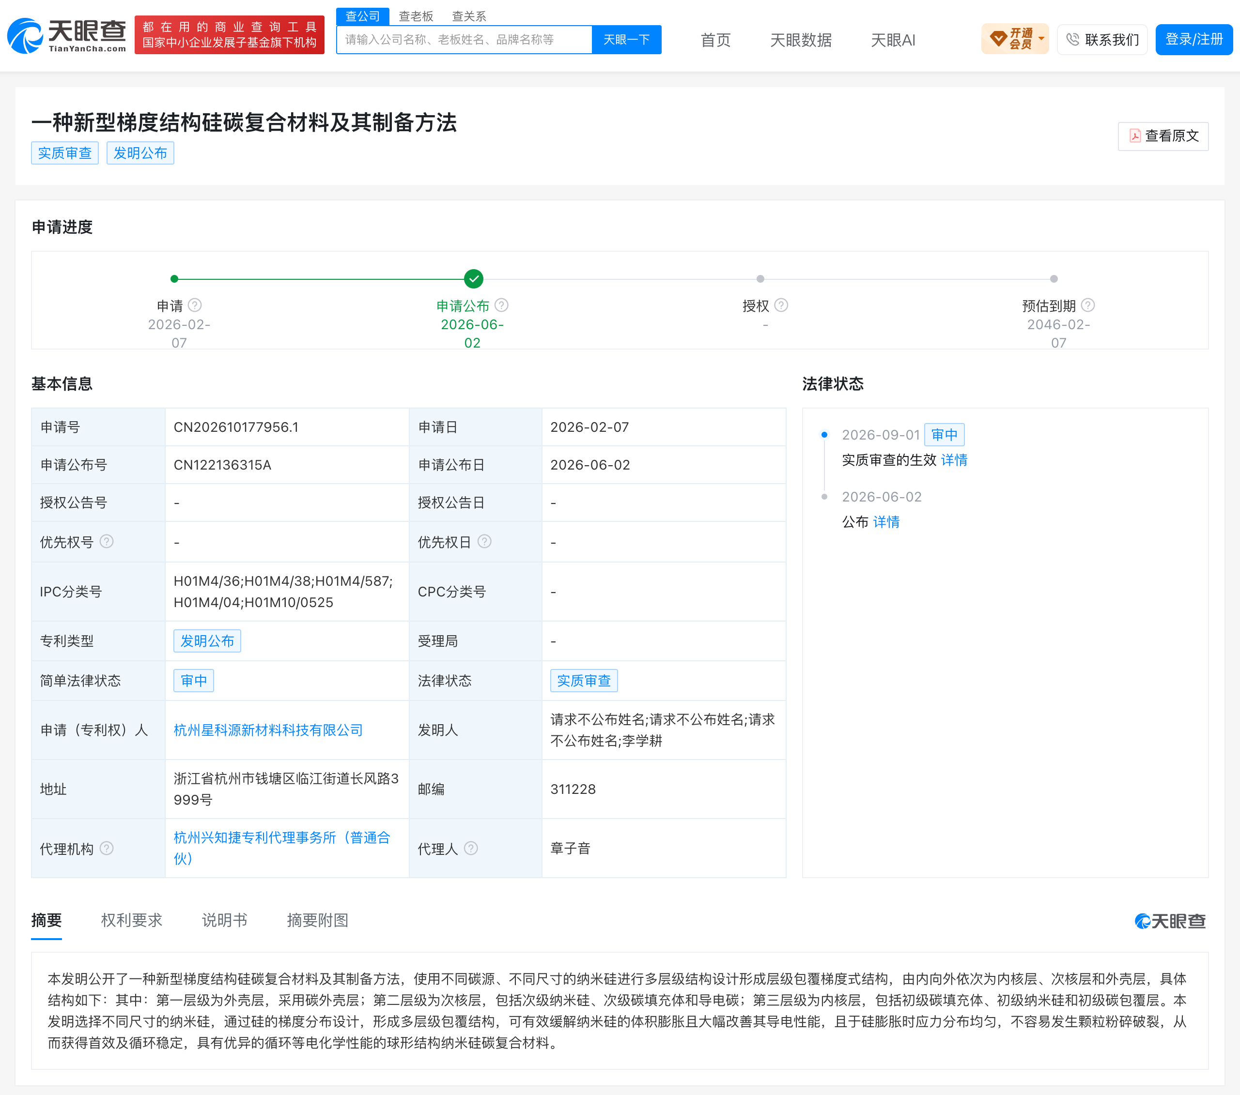Open agency 杭州兴知捷专利代理事务所 link

click(282, 848)
